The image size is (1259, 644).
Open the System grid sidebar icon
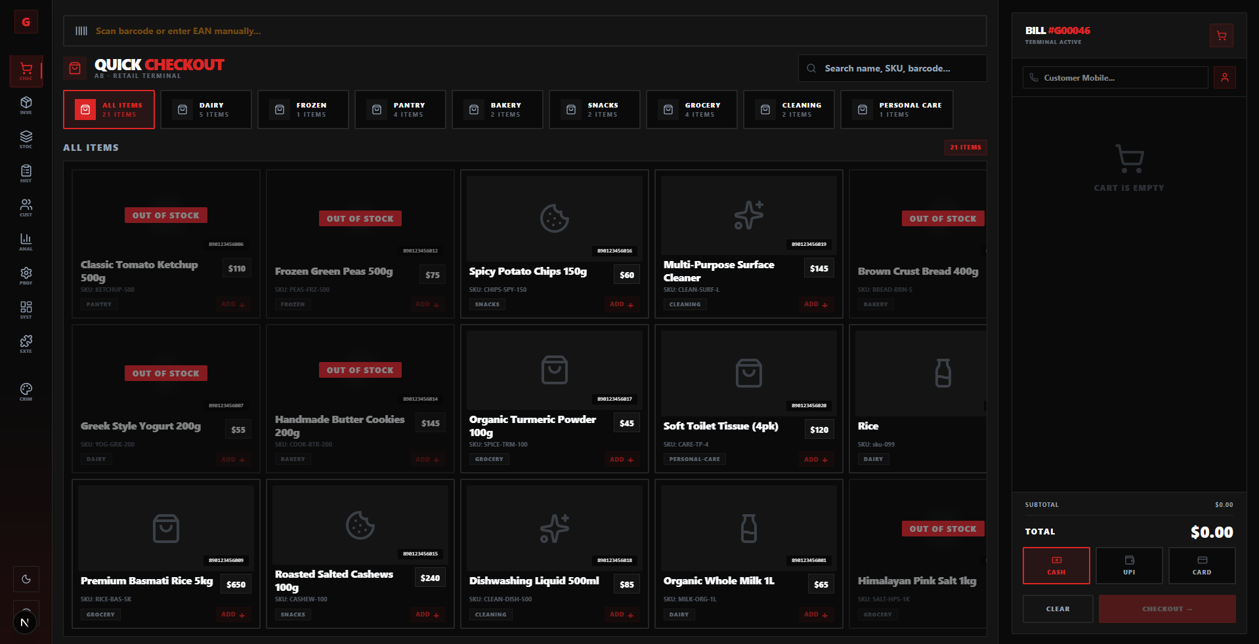point(26,310)
